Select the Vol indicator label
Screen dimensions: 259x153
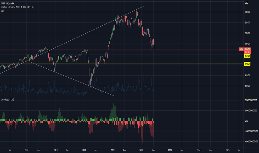click(2, 11)
